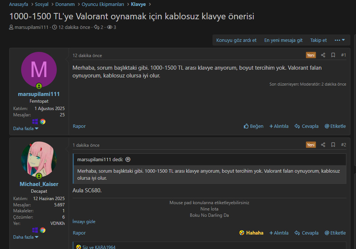
Task: Click the Yer value VDNKh
Action: [x=57, y=223]
